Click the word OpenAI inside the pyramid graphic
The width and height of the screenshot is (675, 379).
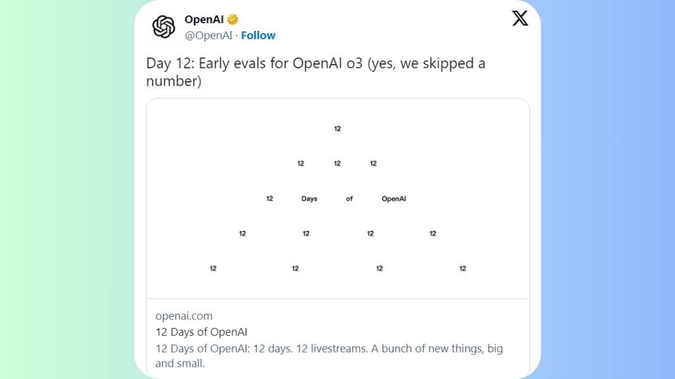(394, 199)
